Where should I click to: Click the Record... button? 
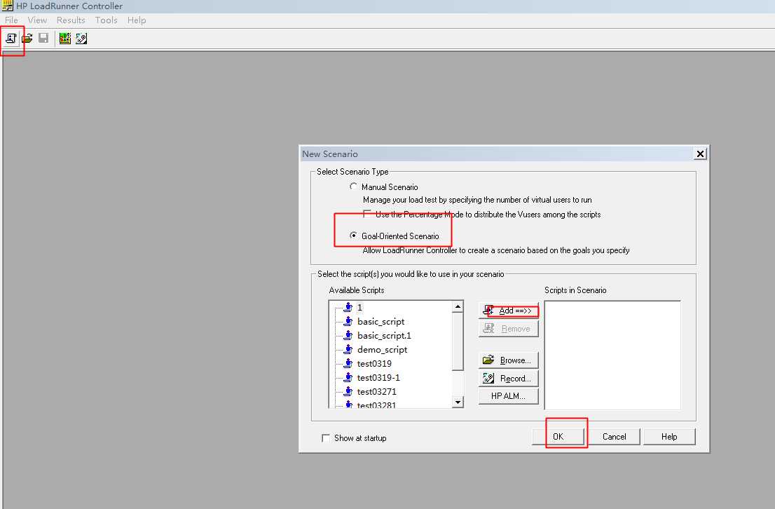coord(509,379)
